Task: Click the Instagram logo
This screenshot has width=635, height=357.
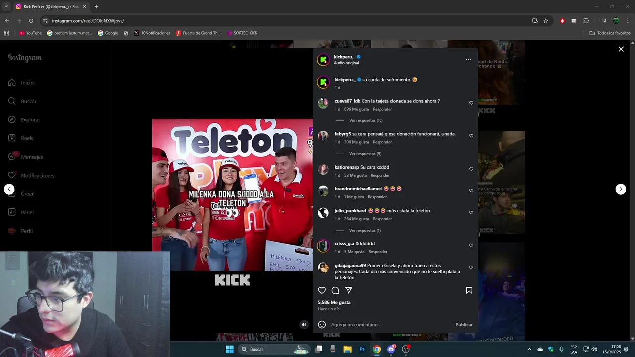Action: pos(25,58)
